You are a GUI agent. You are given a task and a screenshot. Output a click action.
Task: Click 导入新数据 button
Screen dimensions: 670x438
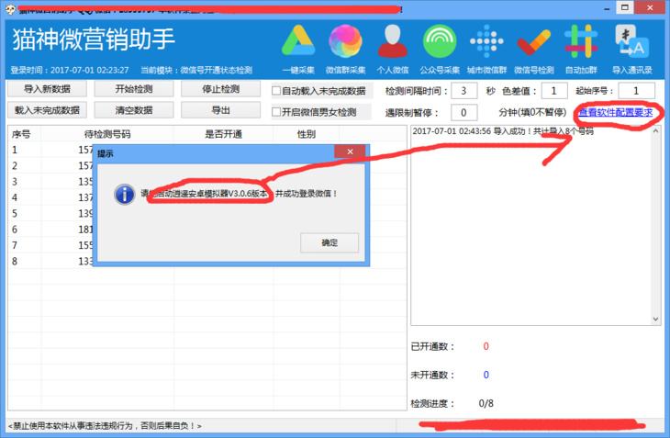pos(47,89)
